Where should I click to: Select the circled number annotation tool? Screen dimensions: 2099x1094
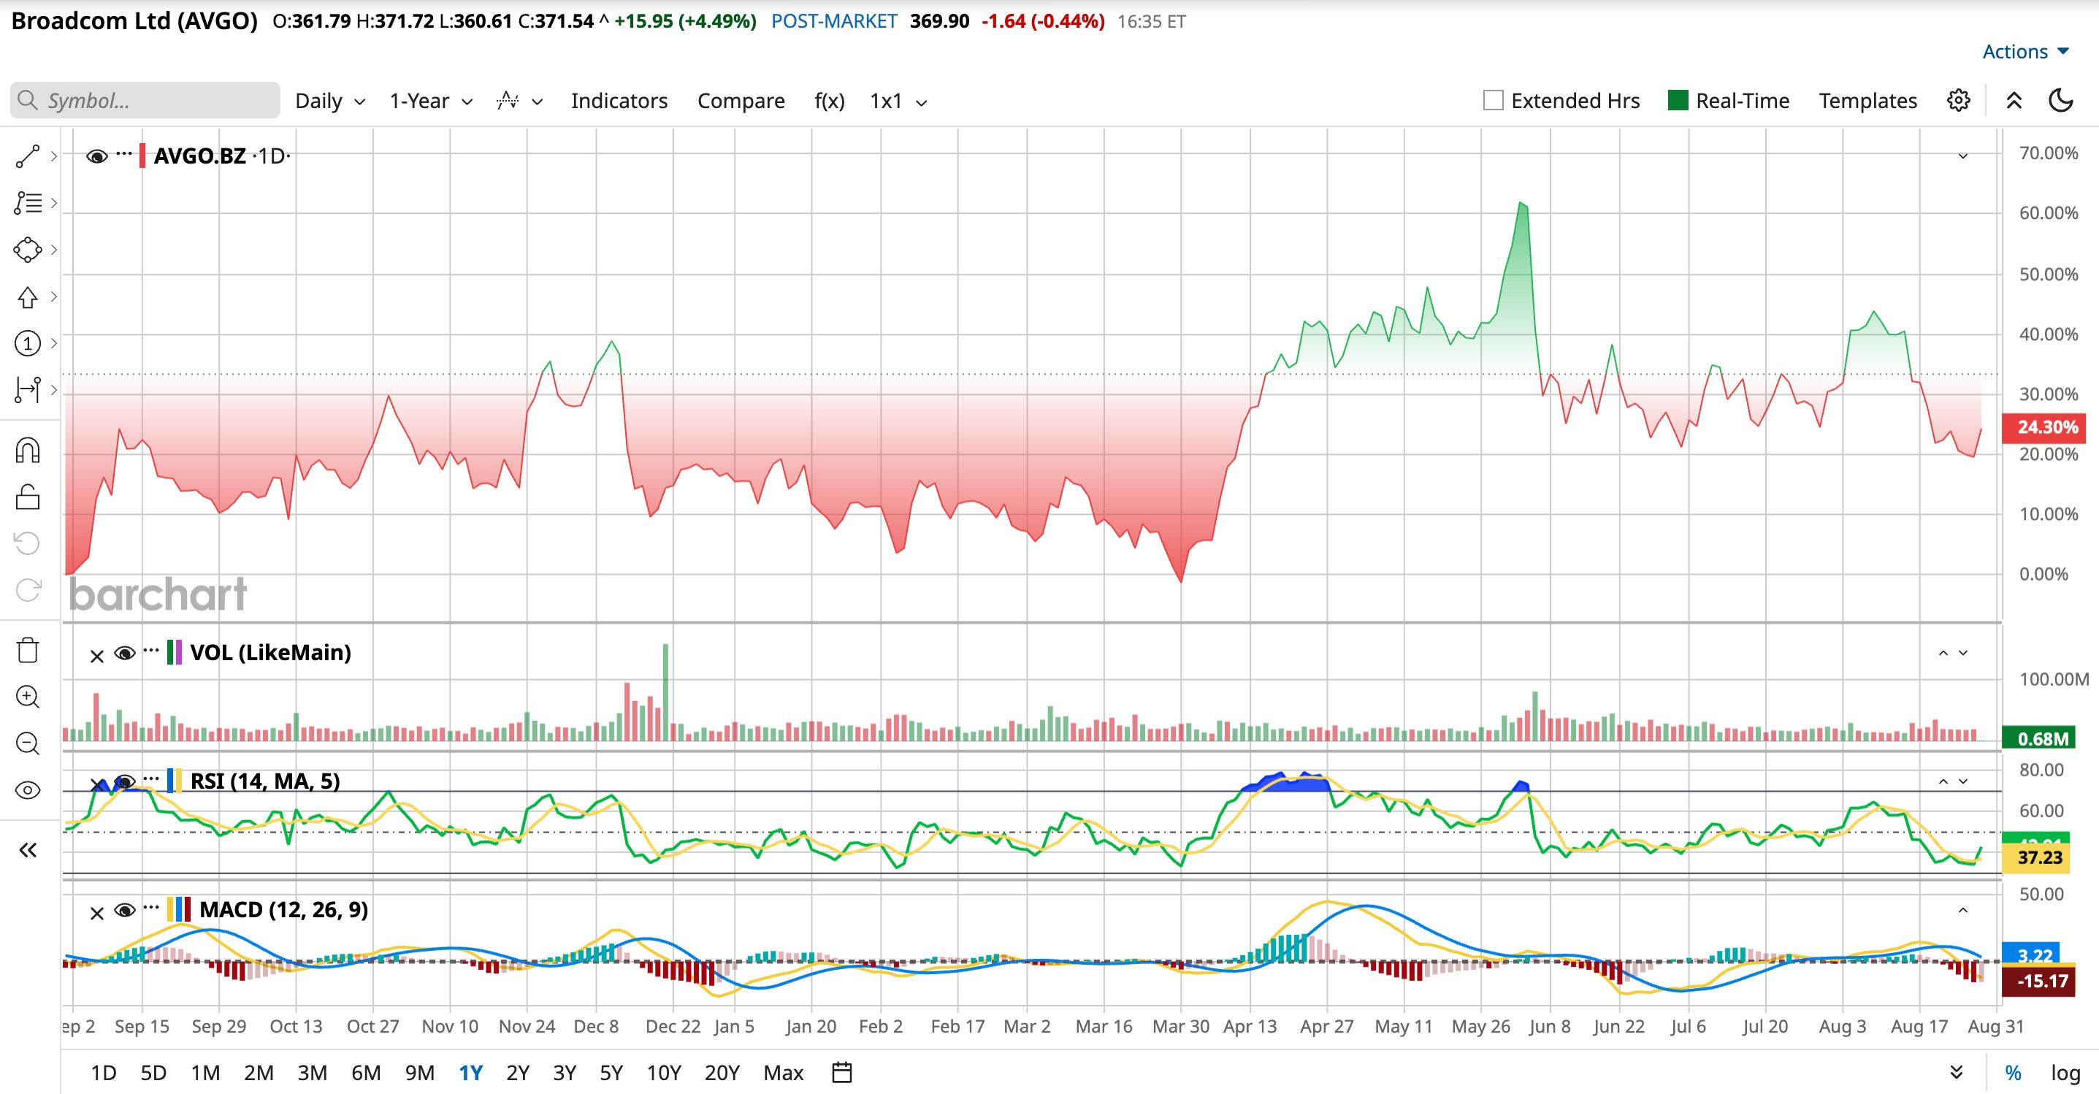click(x=28, y=343)
